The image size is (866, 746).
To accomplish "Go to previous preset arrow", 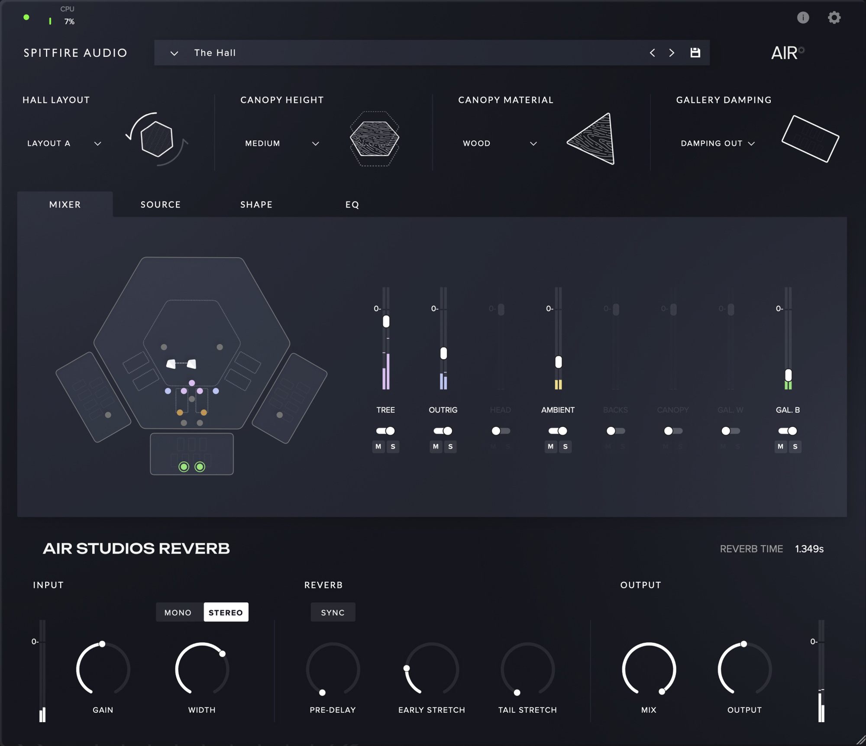I will [x=652, y=52].
